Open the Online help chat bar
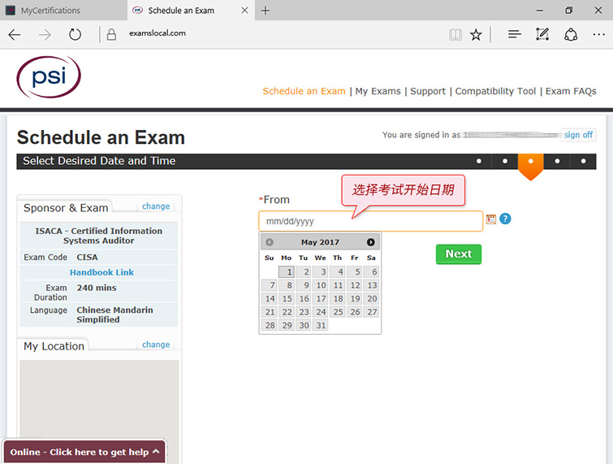The image size is (613, 464). [x=84, y=452]
